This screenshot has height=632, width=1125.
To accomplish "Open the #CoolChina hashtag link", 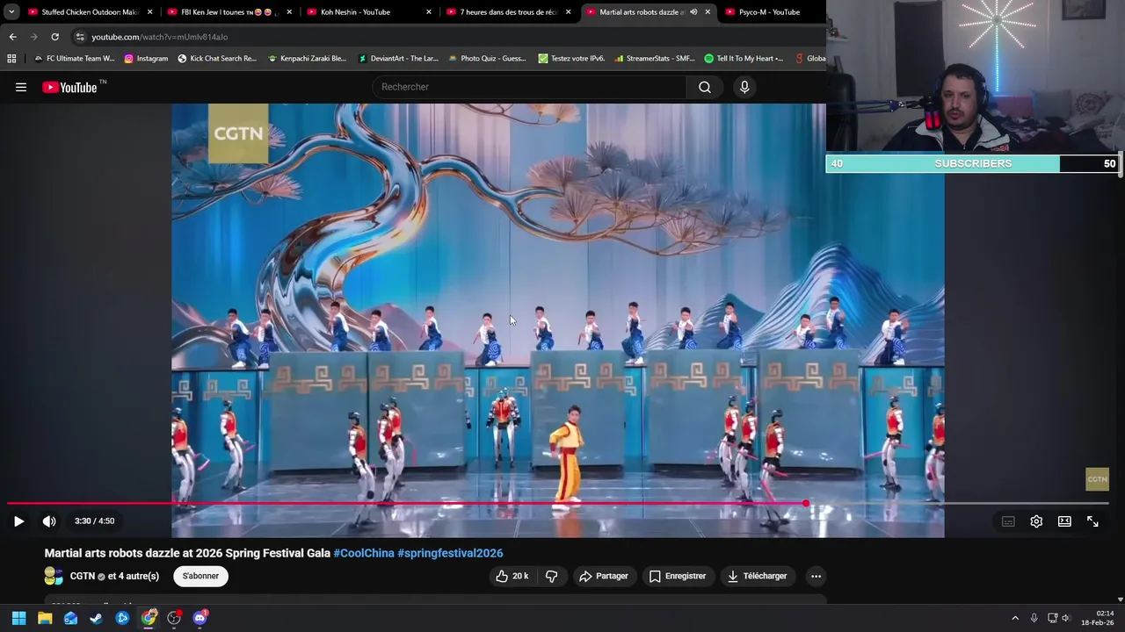I will pyautogui.click(x=364, y=553).
